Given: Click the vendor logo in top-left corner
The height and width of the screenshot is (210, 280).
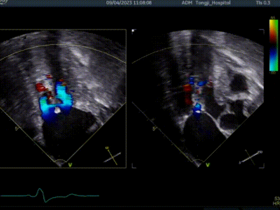Looking at the screenshot, I should [2, 2].
